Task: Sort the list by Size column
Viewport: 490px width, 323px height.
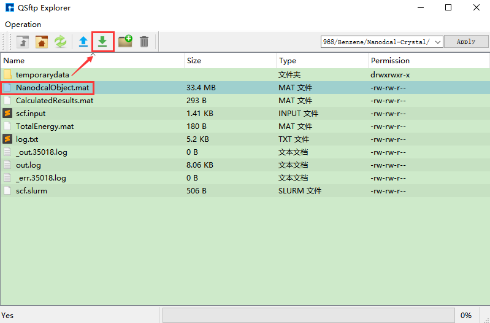Action: pyautogui.click(x=230, y=61)
